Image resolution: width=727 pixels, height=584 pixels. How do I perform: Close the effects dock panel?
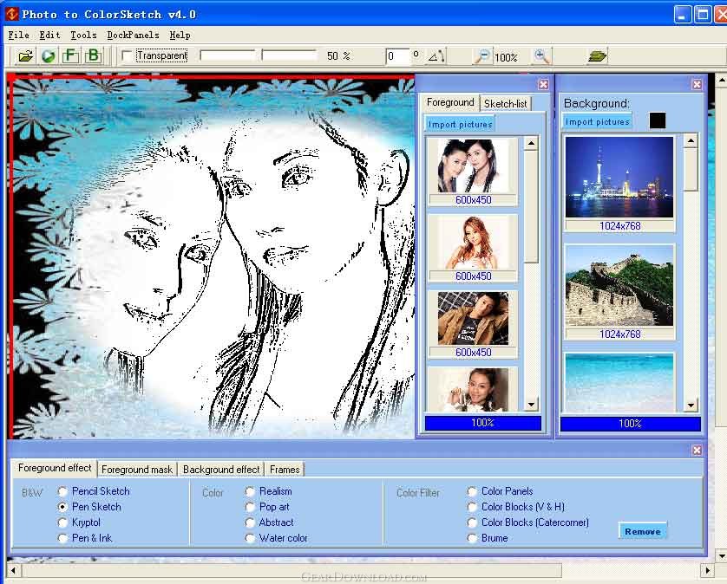tap(697, 450)
